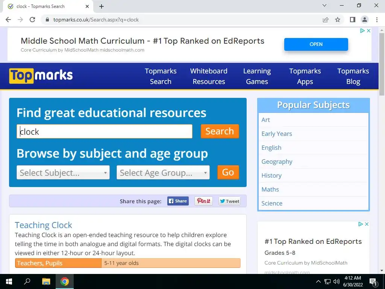The image size is (385, 289).
Task: Open the Windows Start menu
Action: tap(9, 281)
